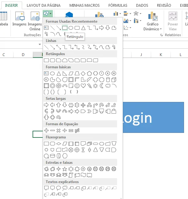Choose the 32-Point Star shape
The image size is (188, 199).
click(x=114, y=169)
